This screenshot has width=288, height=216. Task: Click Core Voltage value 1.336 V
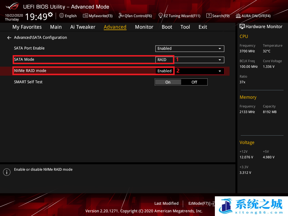click(269, 66)
